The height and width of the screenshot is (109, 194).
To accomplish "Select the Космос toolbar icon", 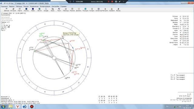I will [26, 10].
